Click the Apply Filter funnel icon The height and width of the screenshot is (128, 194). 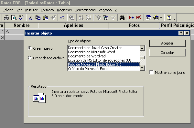click(113, 18)
